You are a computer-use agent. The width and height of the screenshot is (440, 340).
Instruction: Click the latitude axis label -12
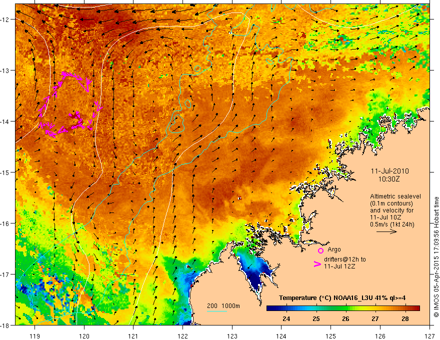pos(5,19)
